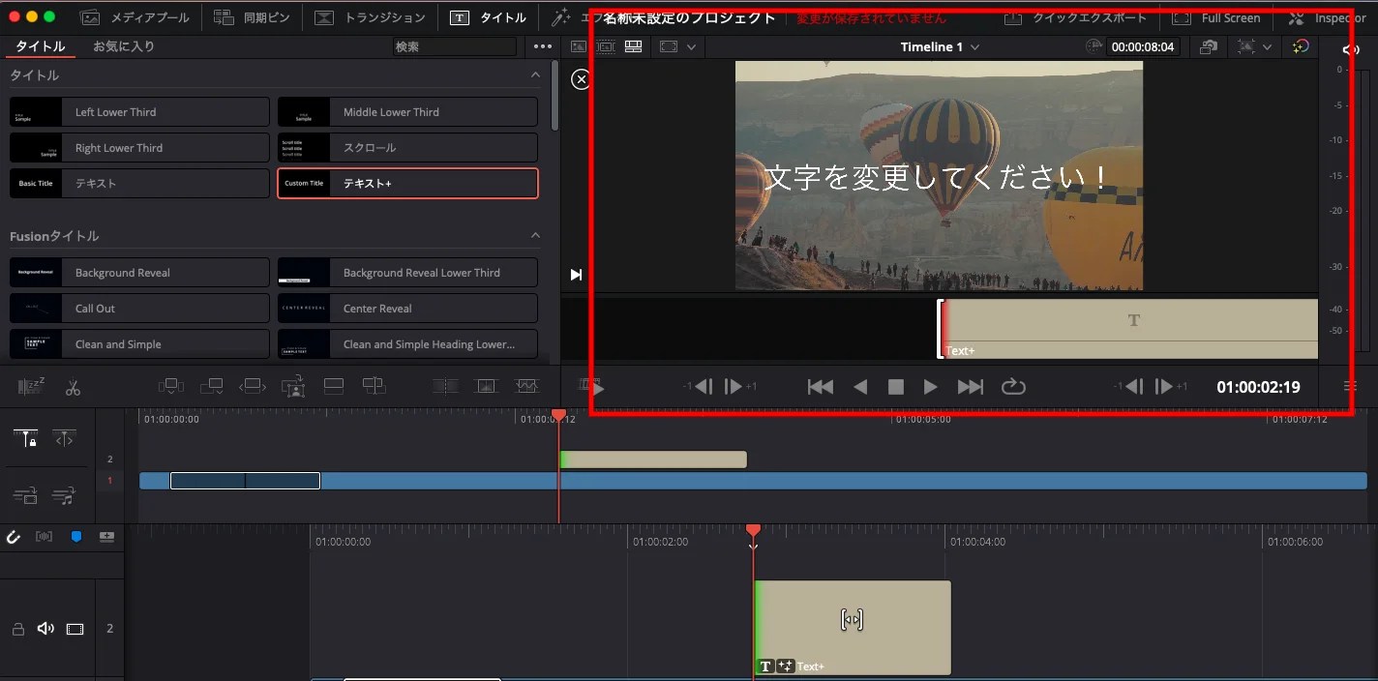Run the boring detector tool
This screenshot has height=681, width=1378.
[x=31, y=387]
